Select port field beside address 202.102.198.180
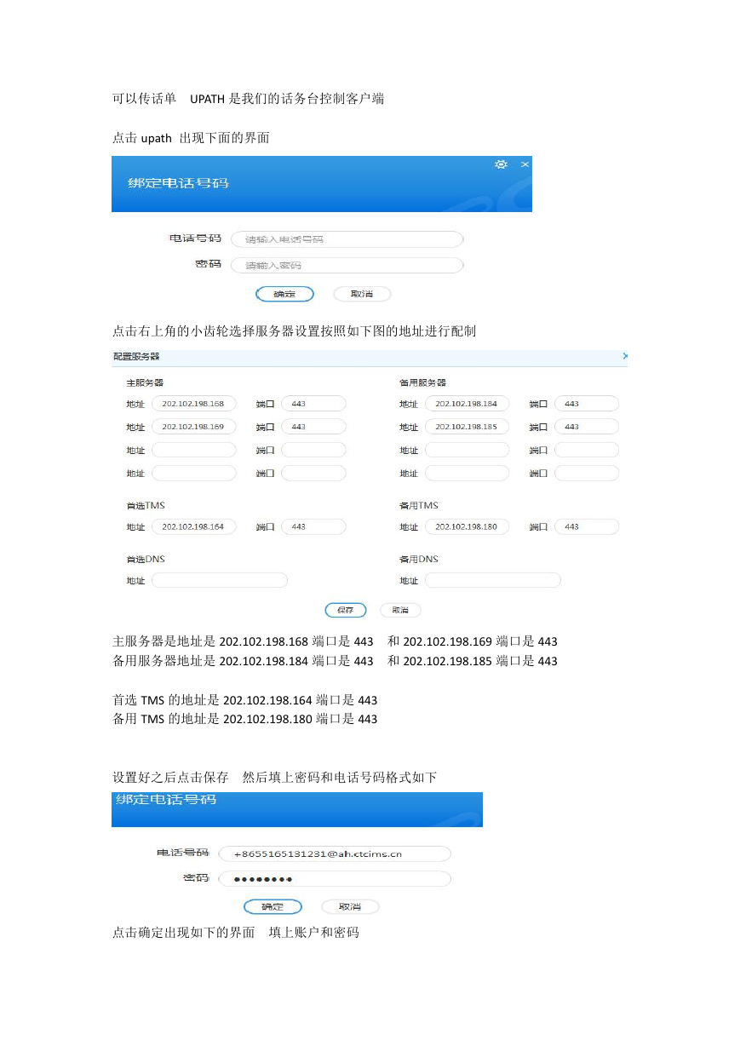 click(587, 527)
